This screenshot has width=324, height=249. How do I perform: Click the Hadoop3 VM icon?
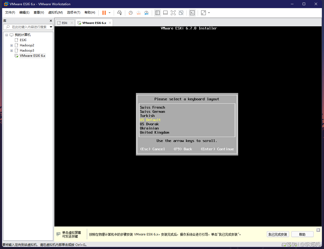click(16, 51)
